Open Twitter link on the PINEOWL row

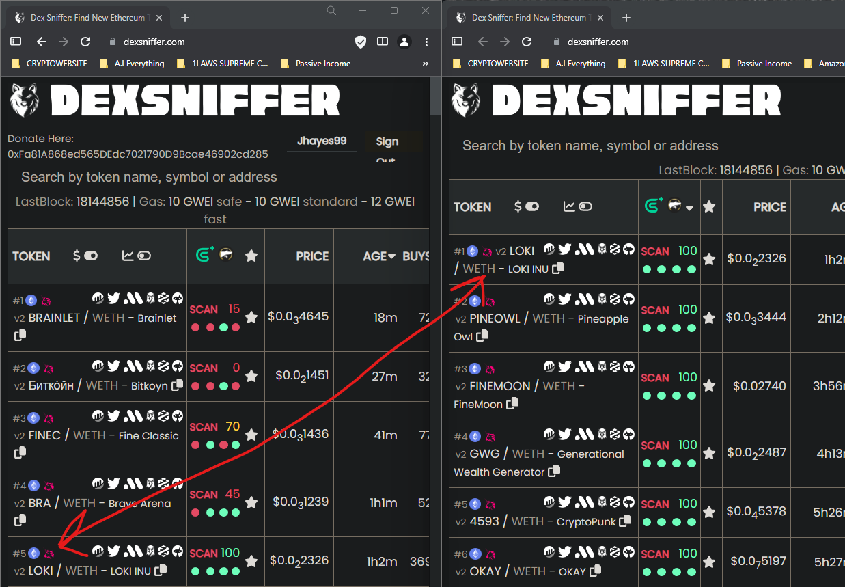point(564,299)
